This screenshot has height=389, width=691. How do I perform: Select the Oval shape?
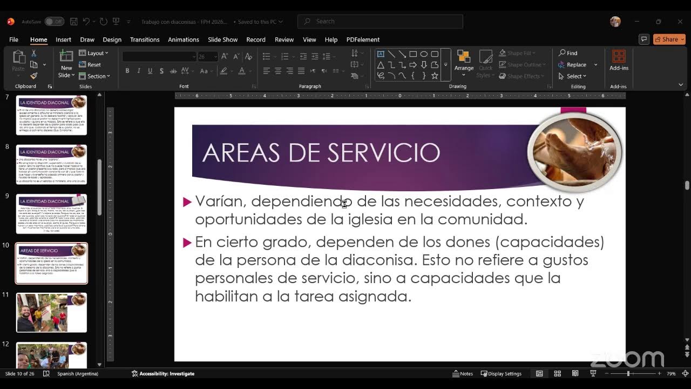tap(424, 54)
